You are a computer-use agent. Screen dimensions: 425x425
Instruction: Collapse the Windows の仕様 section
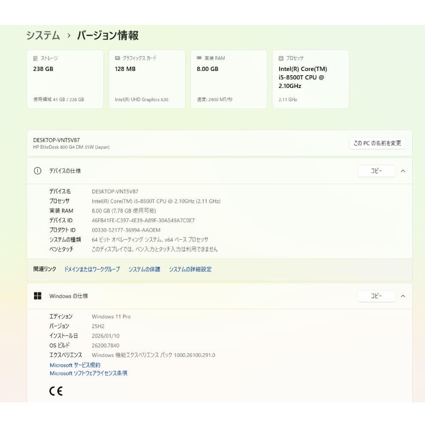pos(403,296)
